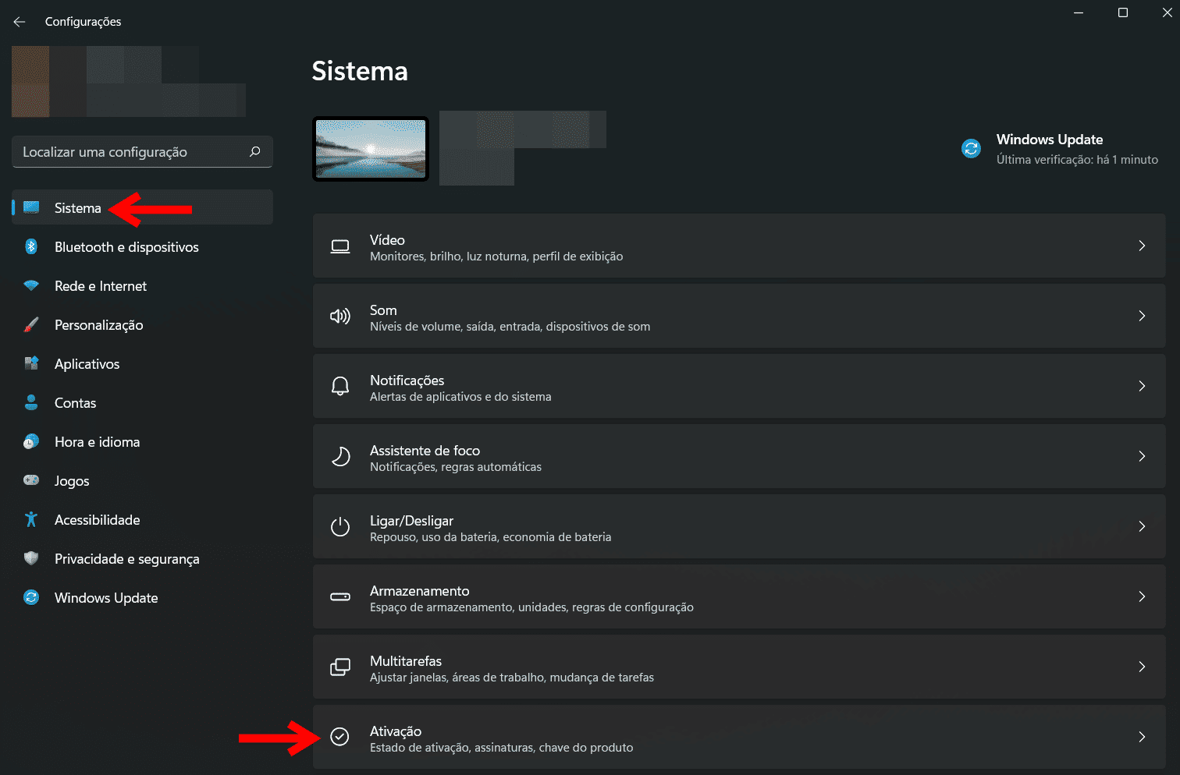The width and height of the screenshot is (1180, 775).
Task: Click the Personalização paintbrush icon
Action: pyautogui.click(x=31, y=324)
